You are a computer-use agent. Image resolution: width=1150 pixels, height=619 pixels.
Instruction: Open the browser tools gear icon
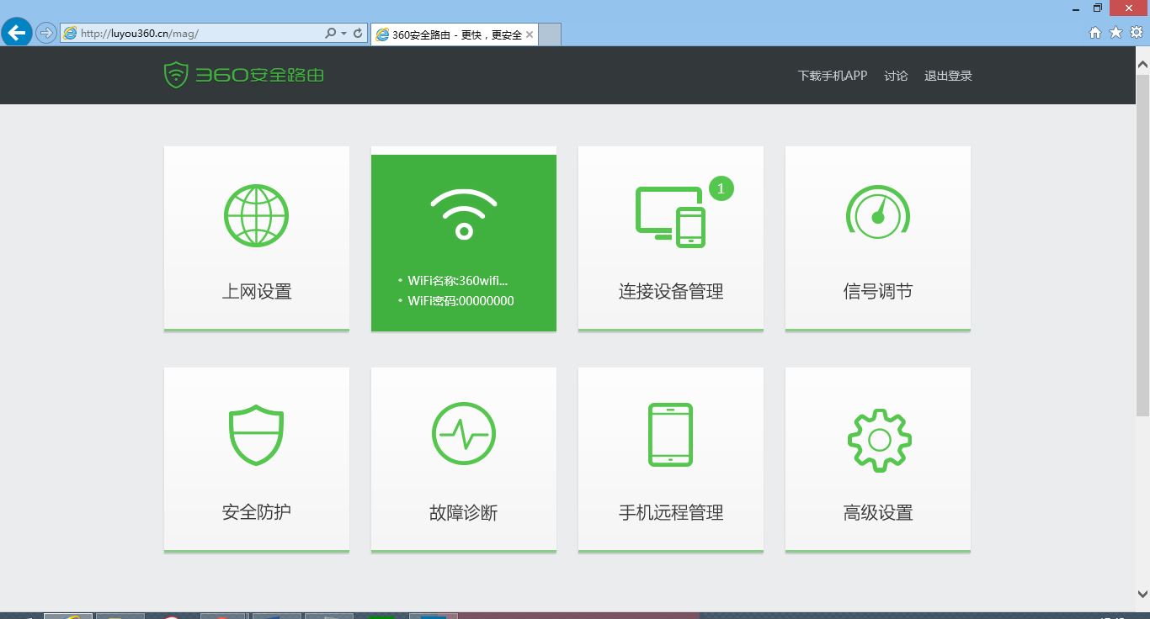(1137, 33)
